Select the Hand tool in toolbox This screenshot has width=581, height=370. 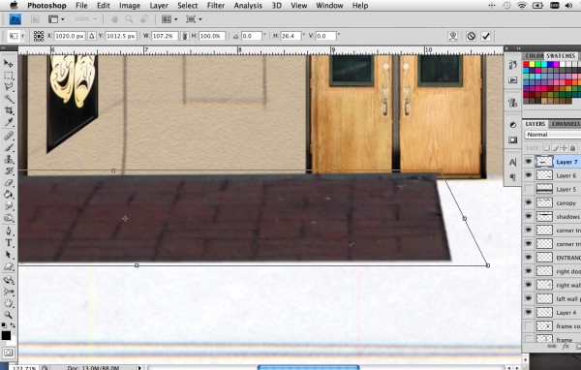click(x=8, y=303)
